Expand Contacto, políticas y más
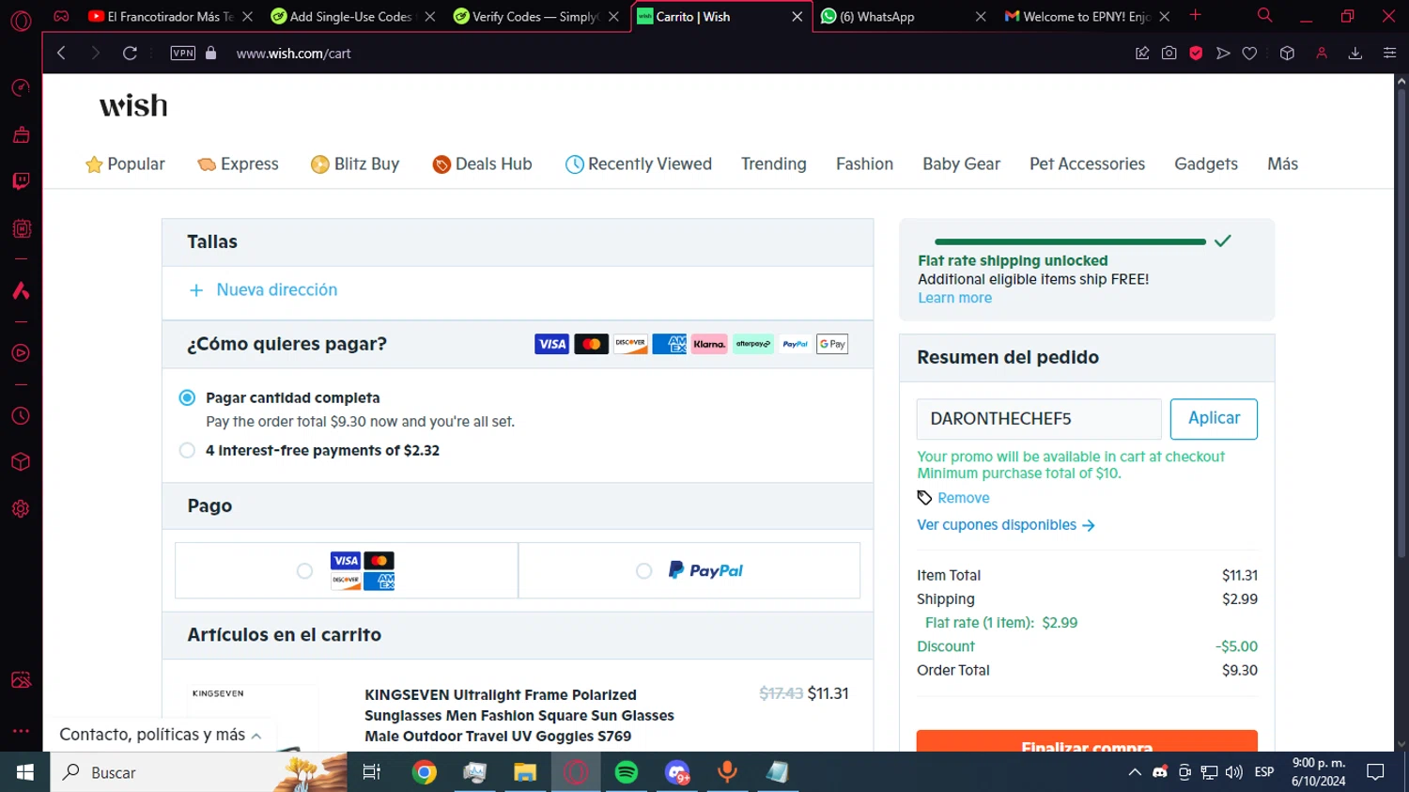1409x792 pixels. (x=160, y=735)
